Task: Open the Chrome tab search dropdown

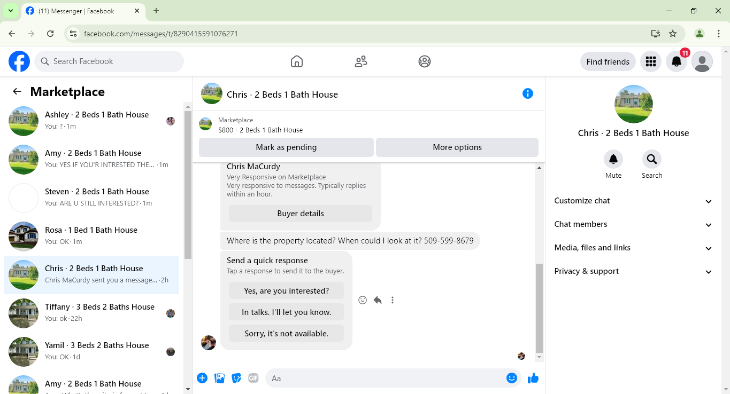Action: click(11, 11)
